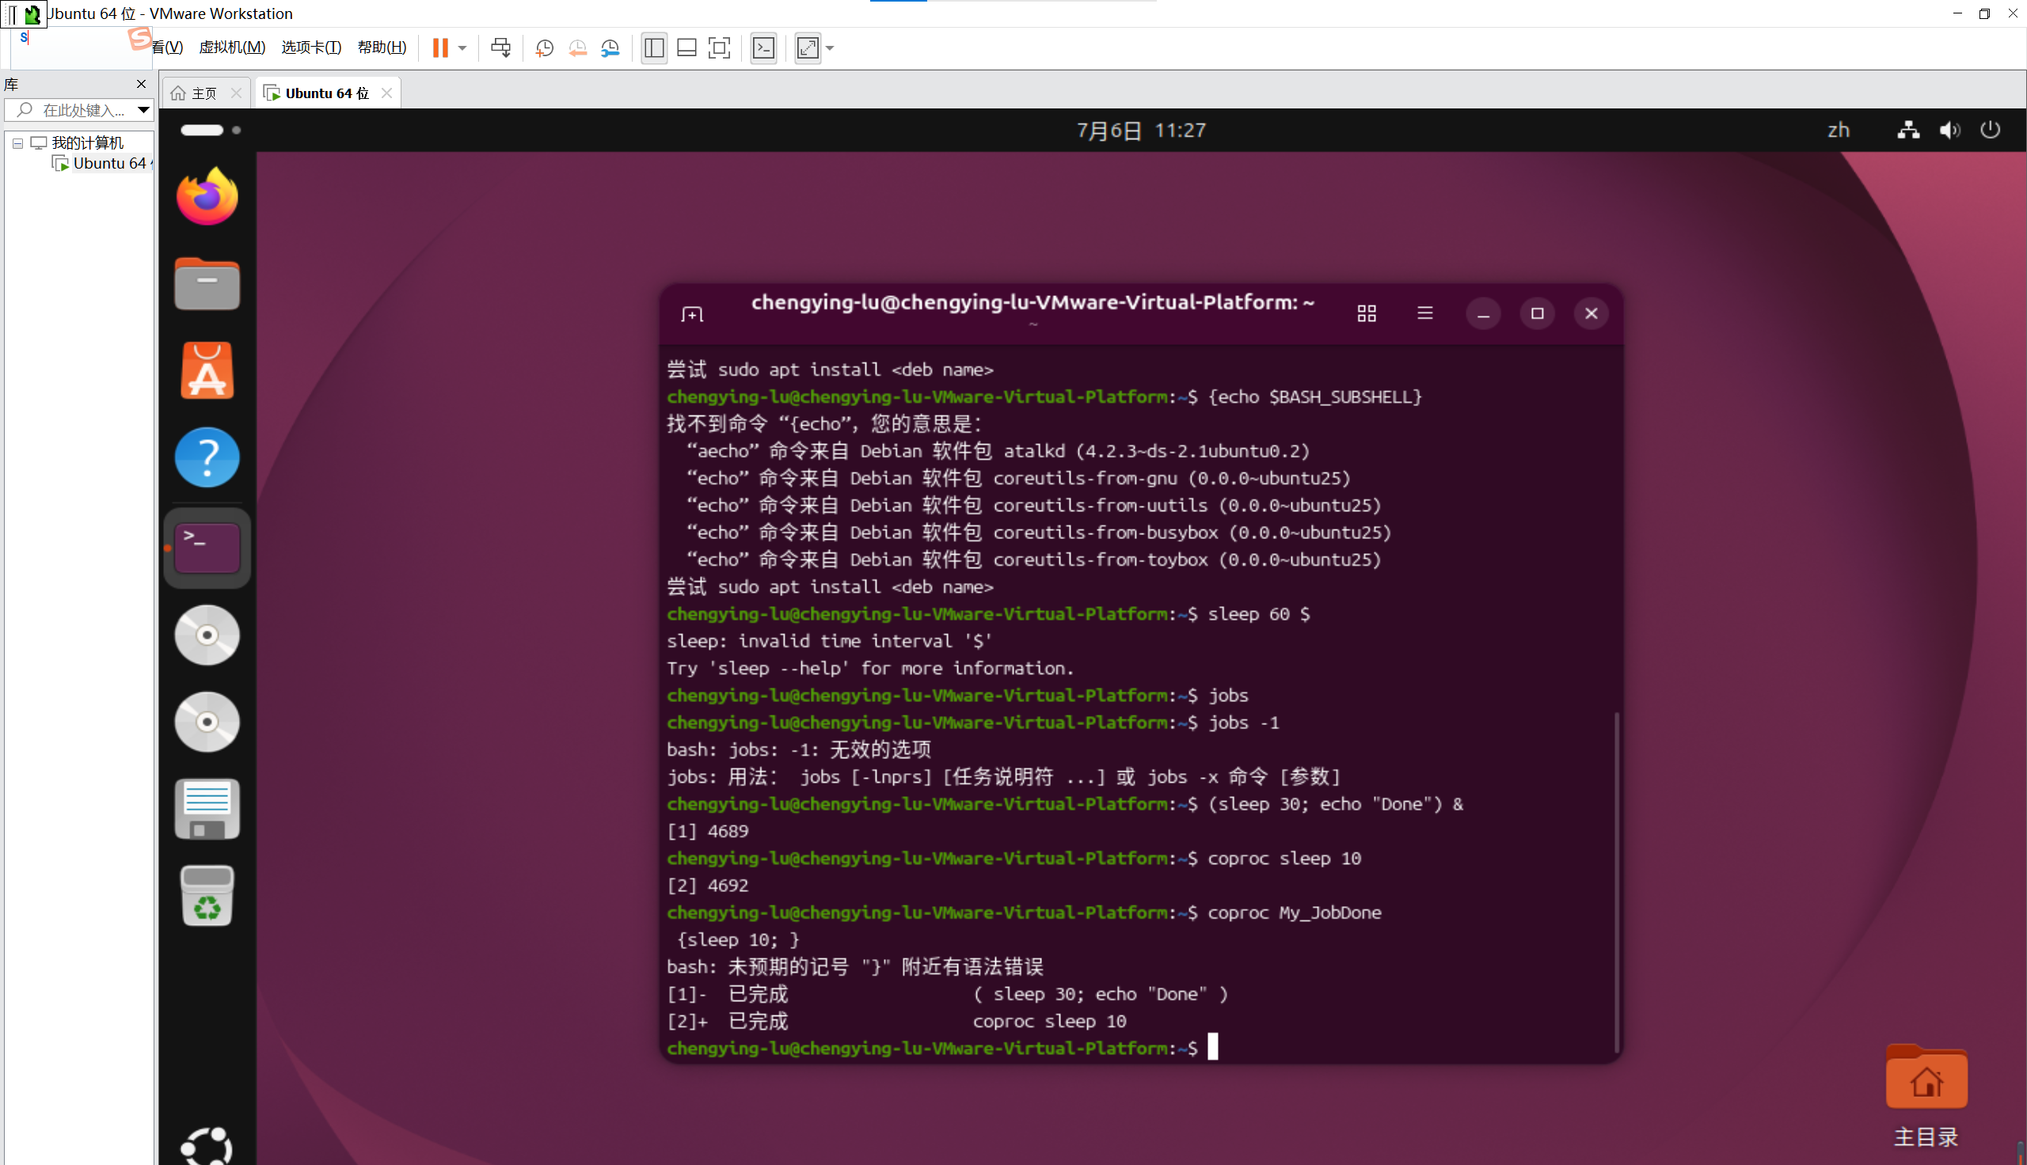Click the Terminal icon in the dock
Screen dimensions: 2027x1165
tap(207, 548)
